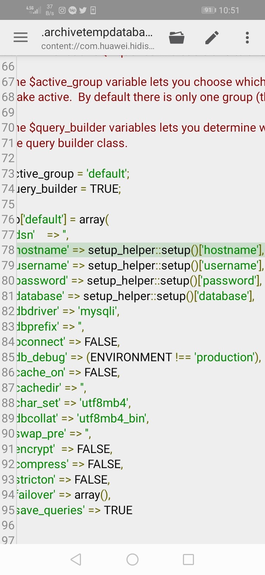The image size is (265, 575).
Task: Tap the content://com.huawei.hidis... path subtitle
Action: tap(98, 46)
